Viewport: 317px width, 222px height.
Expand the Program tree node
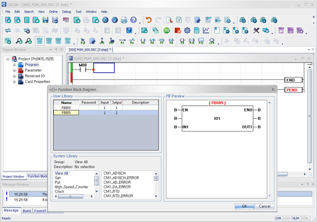14,65
